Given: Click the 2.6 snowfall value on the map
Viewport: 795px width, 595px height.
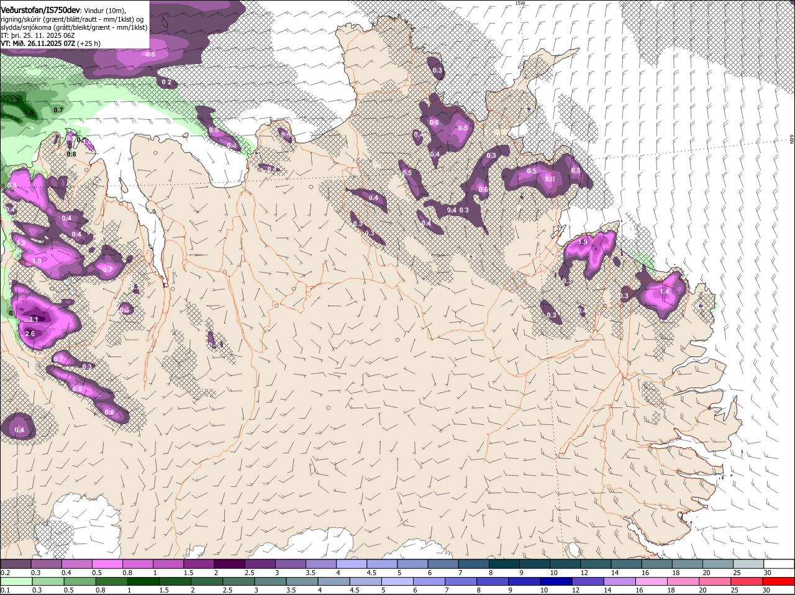Looking at the screenshot, I should [29, 334].
